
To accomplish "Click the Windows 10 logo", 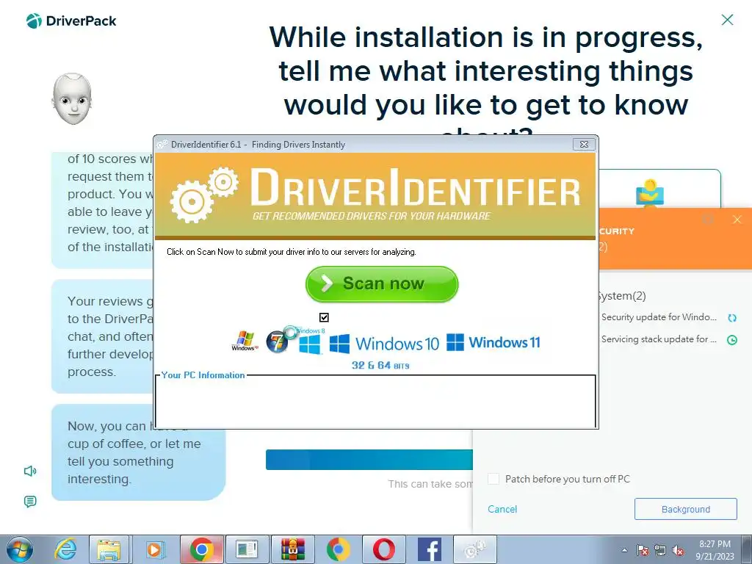I will click(384, 344).
